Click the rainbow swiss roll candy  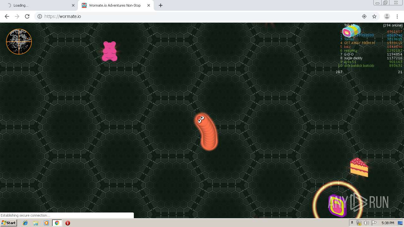click(x=351, y=31)
